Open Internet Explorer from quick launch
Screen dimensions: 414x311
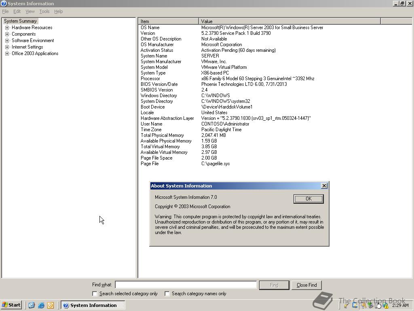[x=41, y=305]
